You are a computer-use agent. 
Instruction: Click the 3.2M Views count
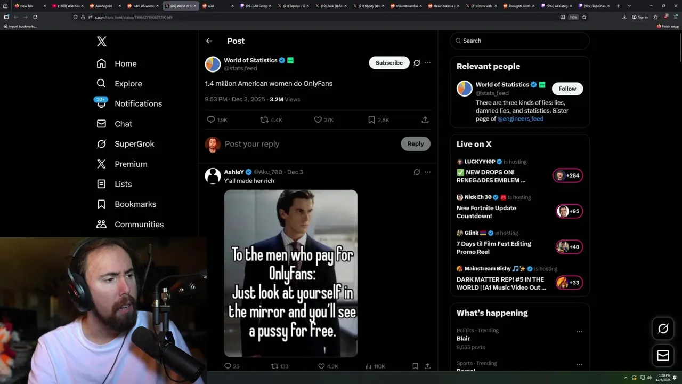(x=285, y=99)
